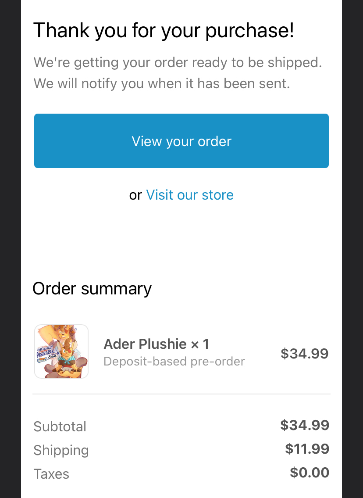
Task: Open the Visit our store link
Action: click(x=190, y=195)
